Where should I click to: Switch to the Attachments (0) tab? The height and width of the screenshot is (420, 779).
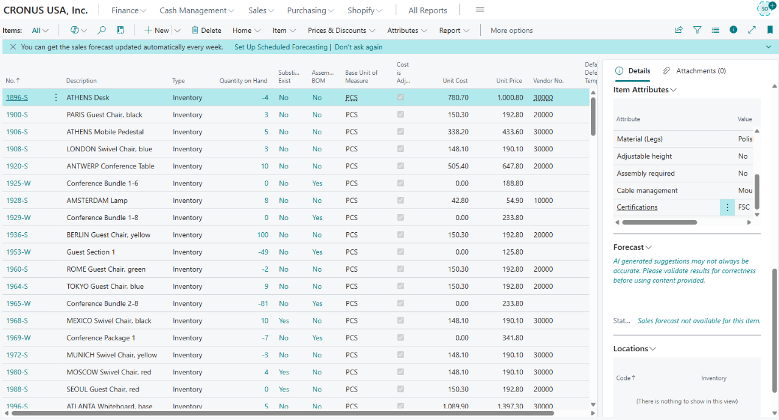pos(694,71)
